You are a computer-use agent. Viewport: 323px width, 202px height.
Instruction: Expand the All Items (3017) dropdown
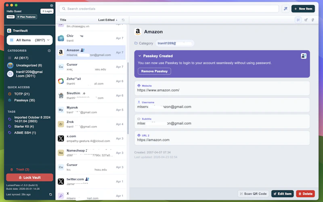(29, 40)
